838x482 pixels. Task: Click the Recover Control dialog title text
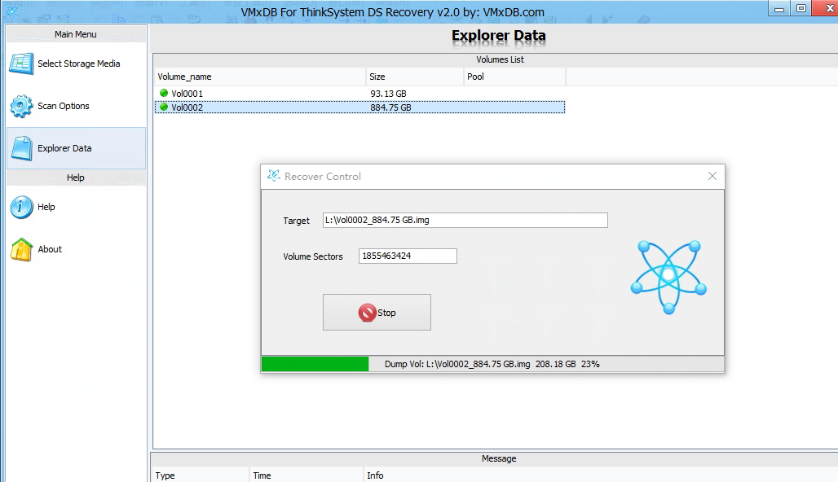click(322, 176)
